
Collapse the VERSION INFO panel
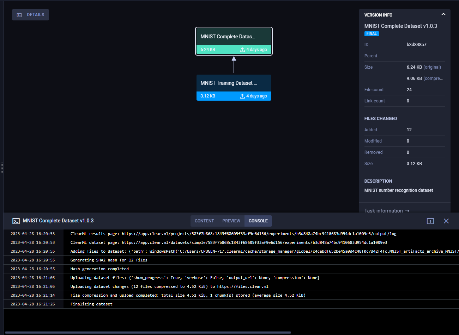pyautogui.click(x=443, y=14)
